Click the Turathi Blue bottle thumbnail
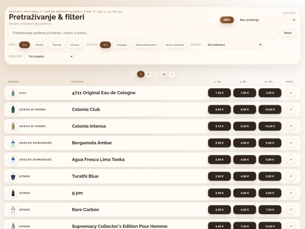 coord(13,176)
